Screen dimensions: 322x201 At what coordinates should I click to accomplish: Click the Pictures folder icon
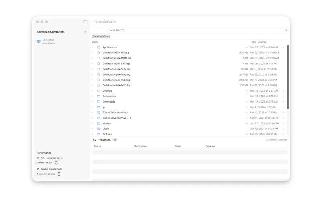click(99, 134)
